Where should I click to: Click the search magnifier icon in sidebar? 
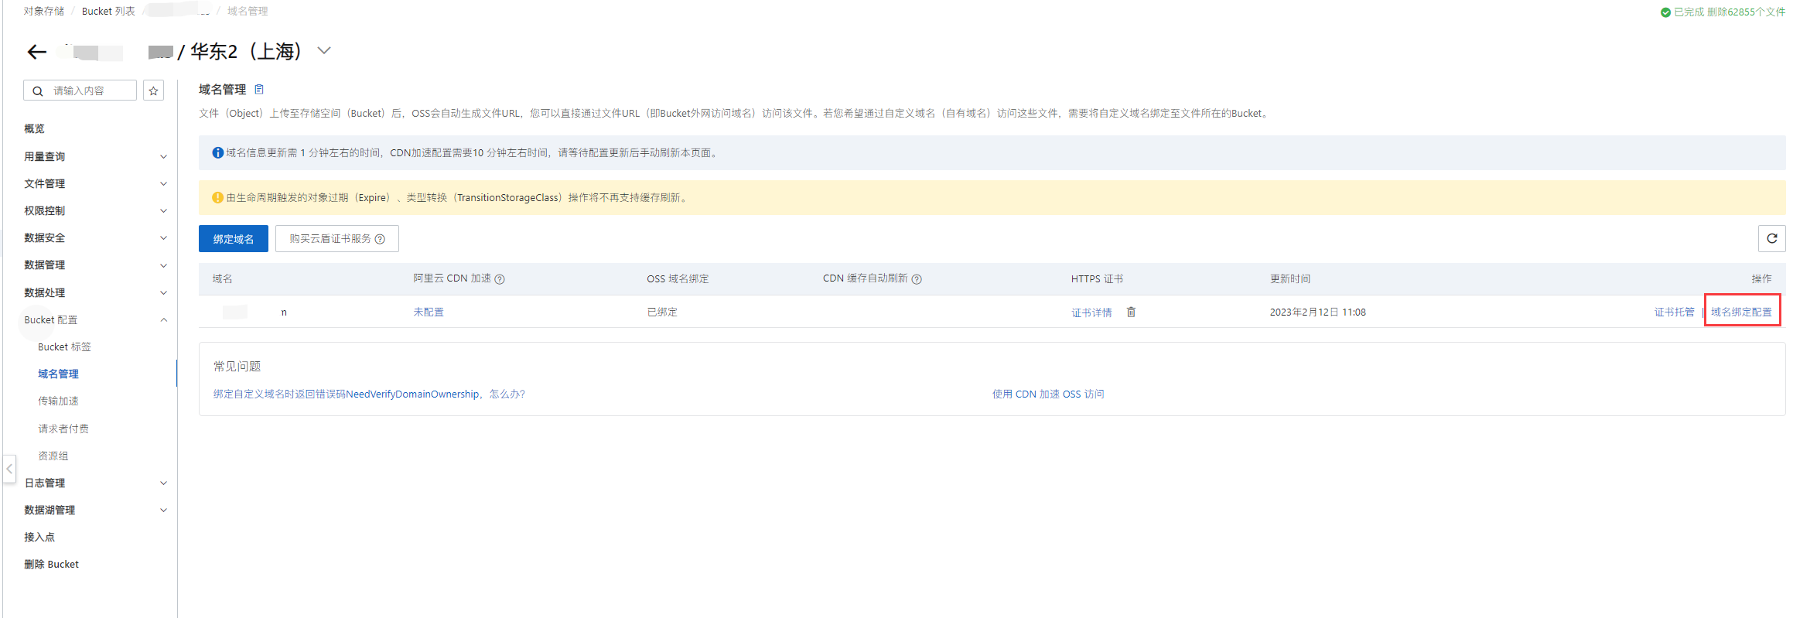pyautogui.click(x=37, y=91)
